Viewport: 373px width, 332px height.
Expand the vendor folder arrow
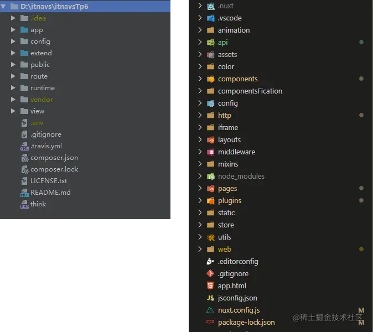[13, 100]
